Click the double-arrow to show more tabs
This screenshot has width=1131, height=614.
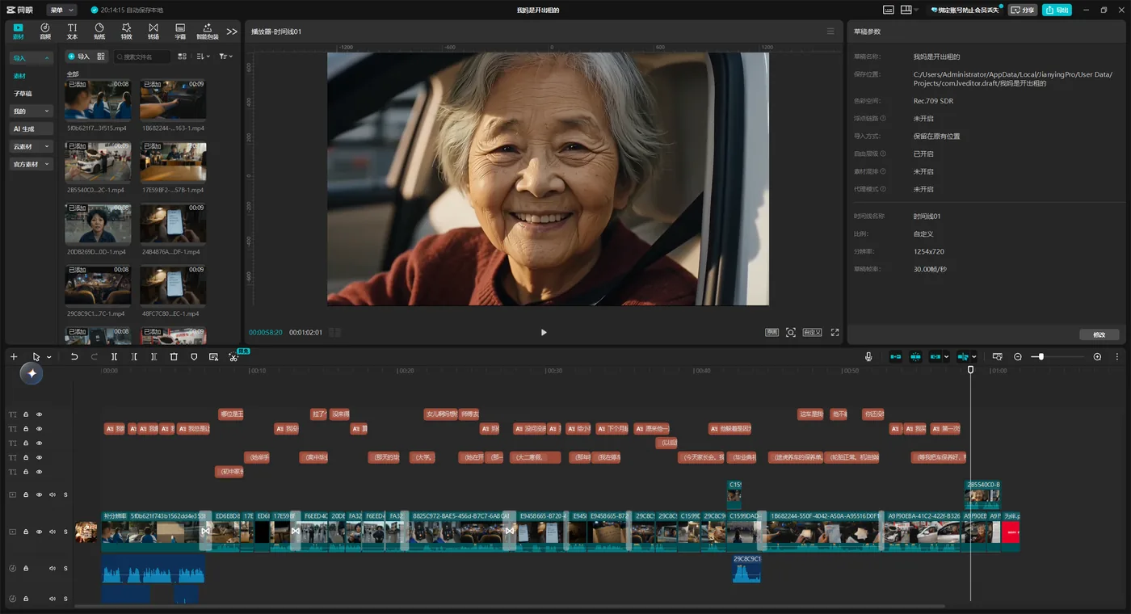[232, 32]
